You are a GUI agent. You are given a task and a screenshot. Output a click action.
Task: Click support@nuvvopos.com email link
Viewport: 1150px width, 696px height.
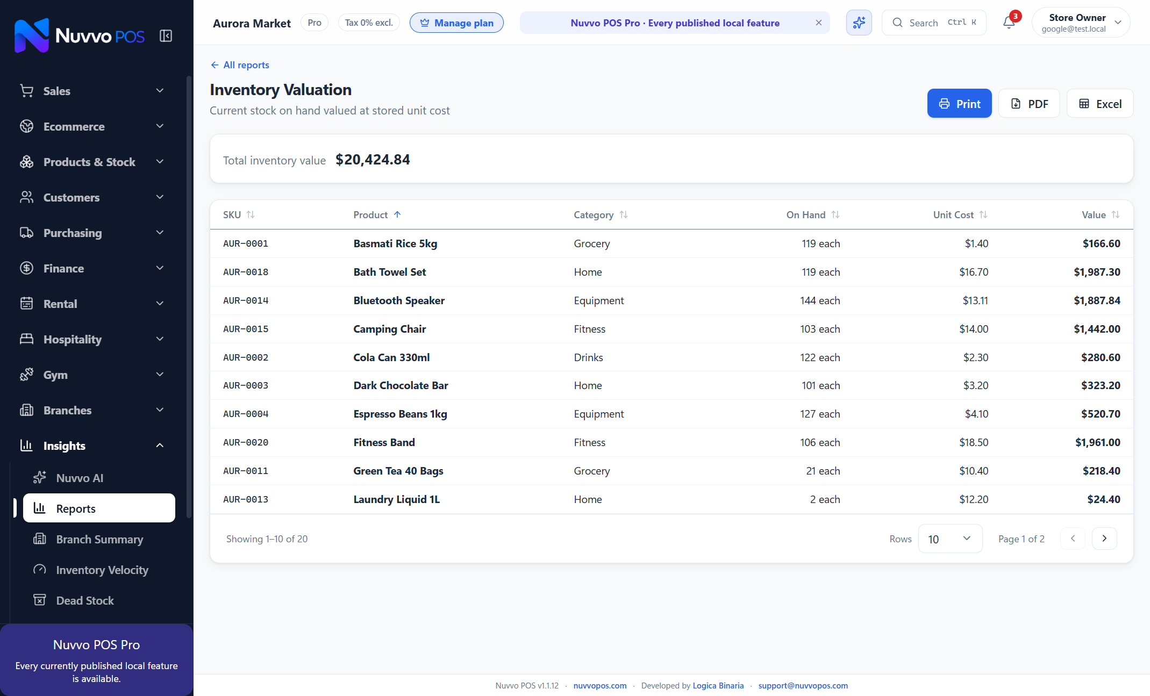[803, 685]
